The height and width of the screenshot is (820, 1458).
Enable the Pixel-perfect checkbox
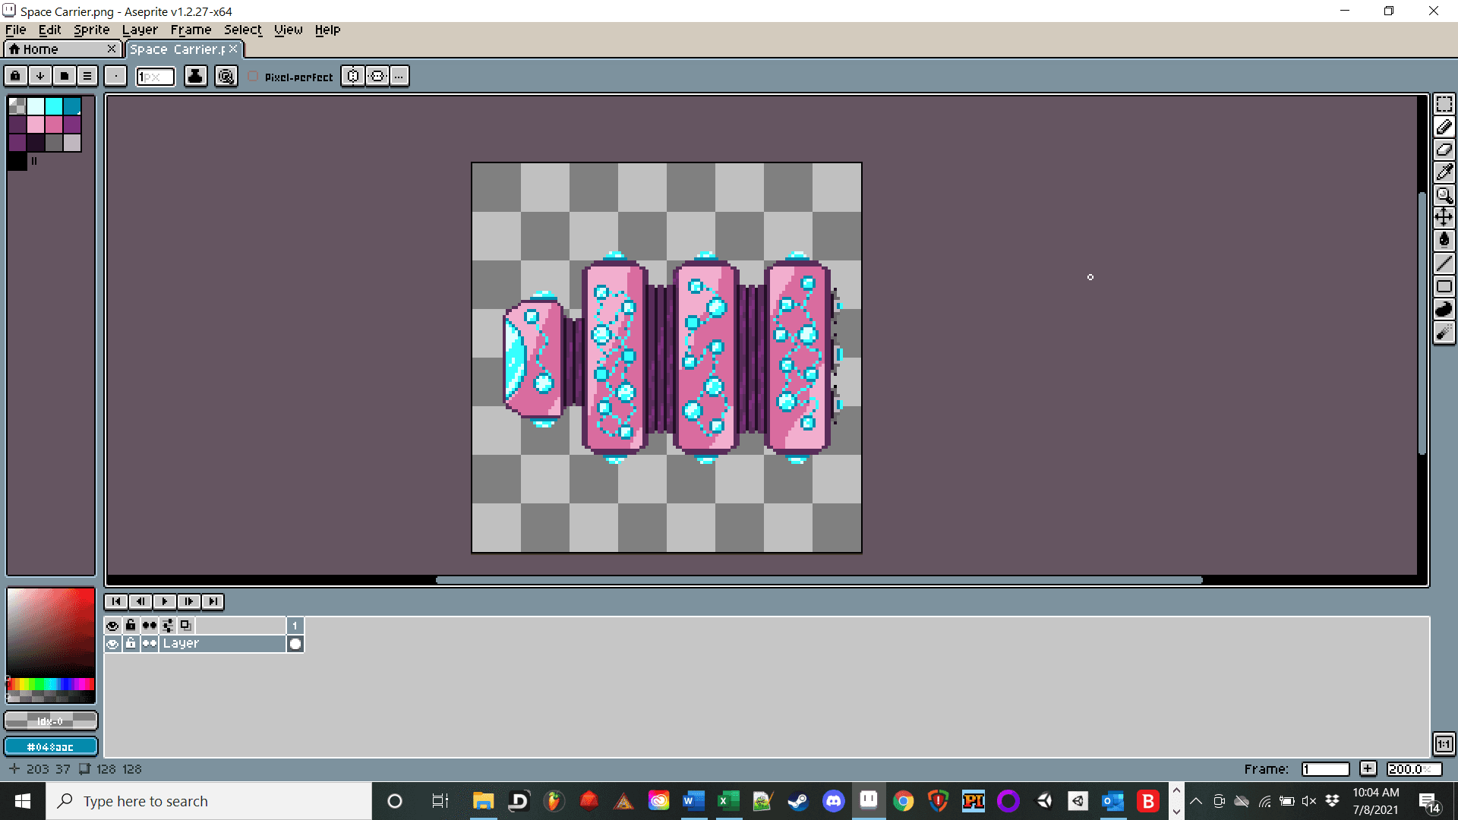(x=254, y=77)
